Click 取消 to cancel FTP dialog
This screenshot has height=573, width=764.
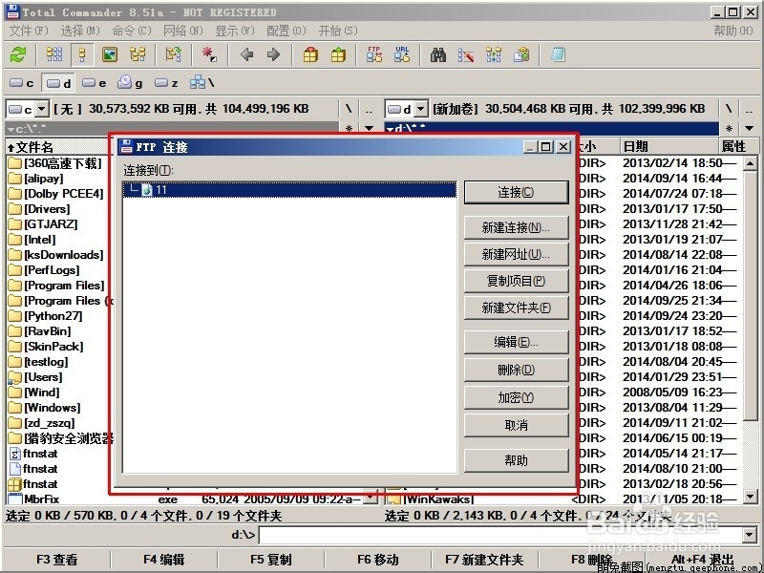(x=516, y=425)
